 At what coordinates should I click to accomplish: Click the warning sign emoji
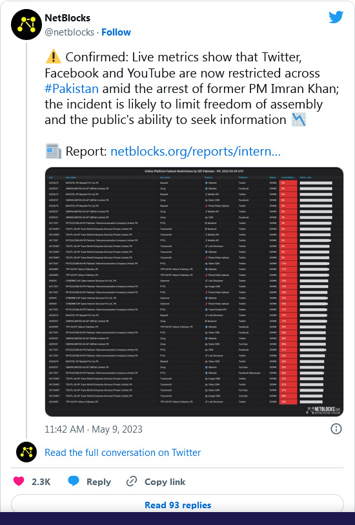[x=53, y=57]
